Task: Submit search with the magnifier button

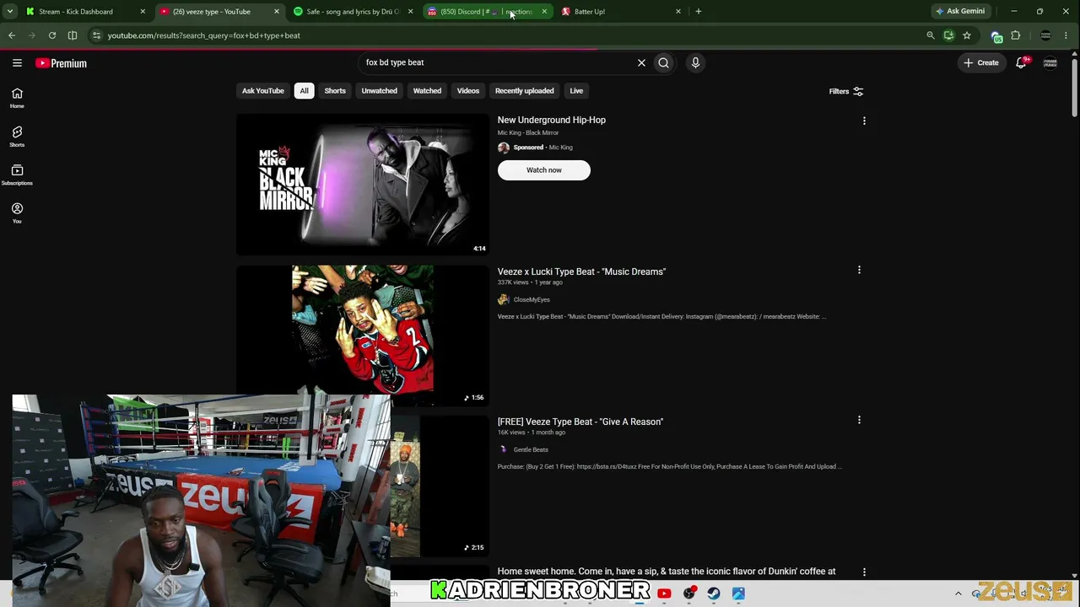Action: click(x=664, y=62)
